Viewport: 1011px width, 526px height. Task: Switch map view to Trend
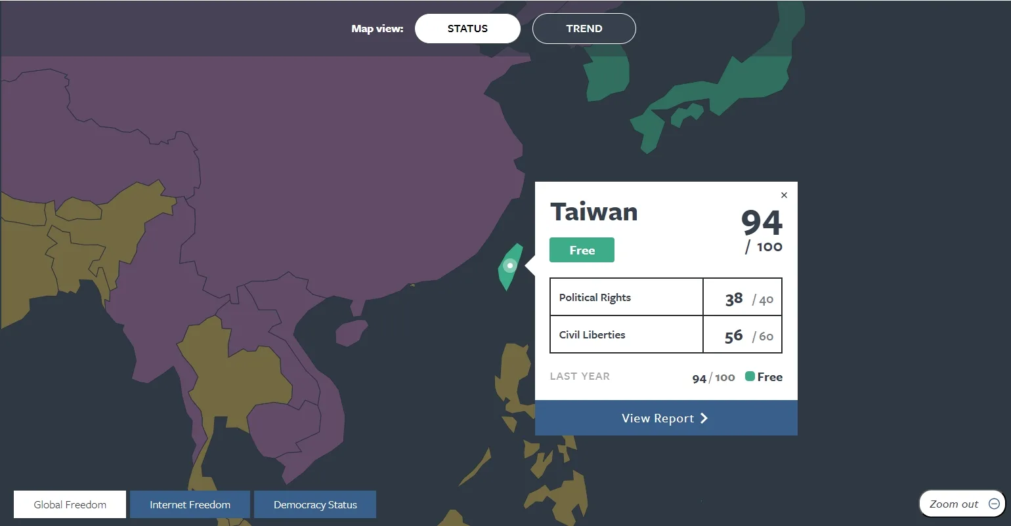[x=584, y=29]
